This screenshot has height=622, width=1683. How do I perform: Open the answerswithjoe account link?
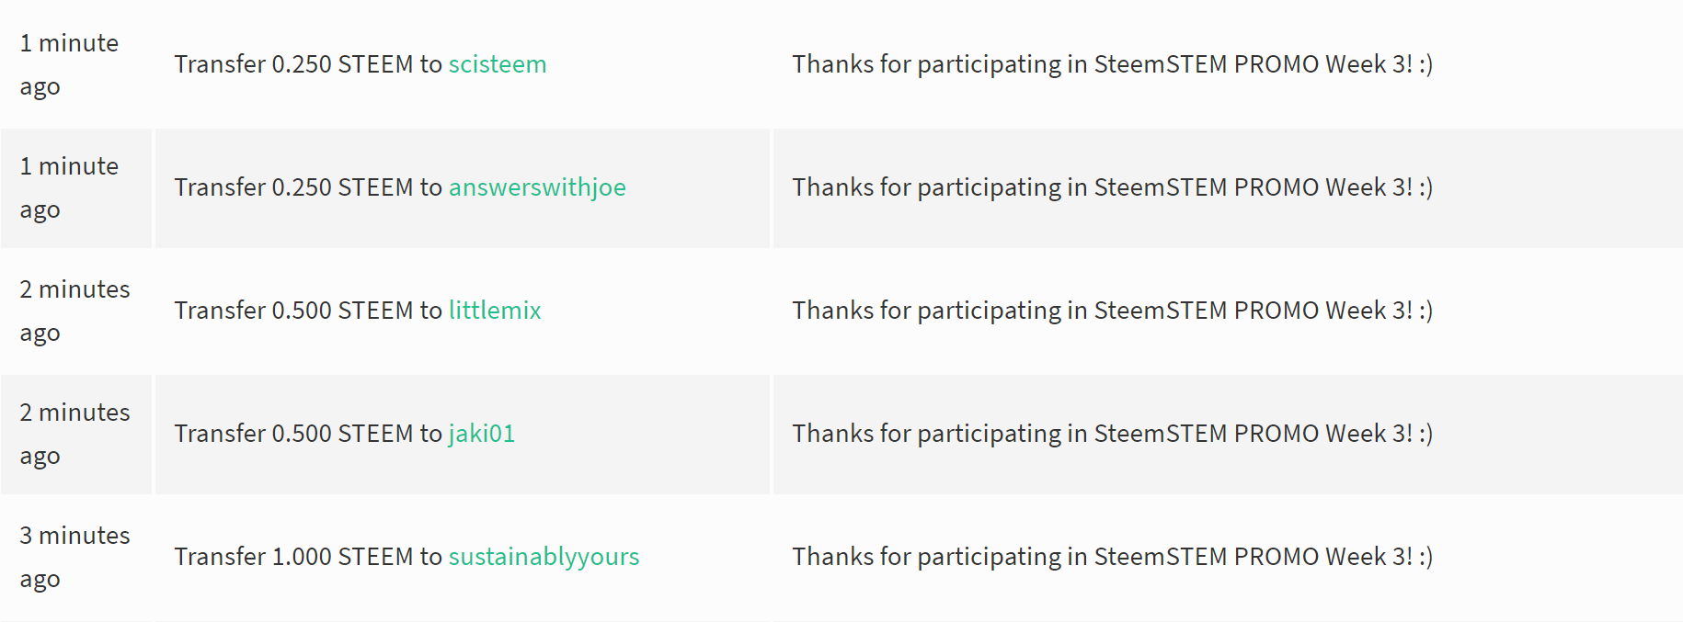(x=536, y=187)
